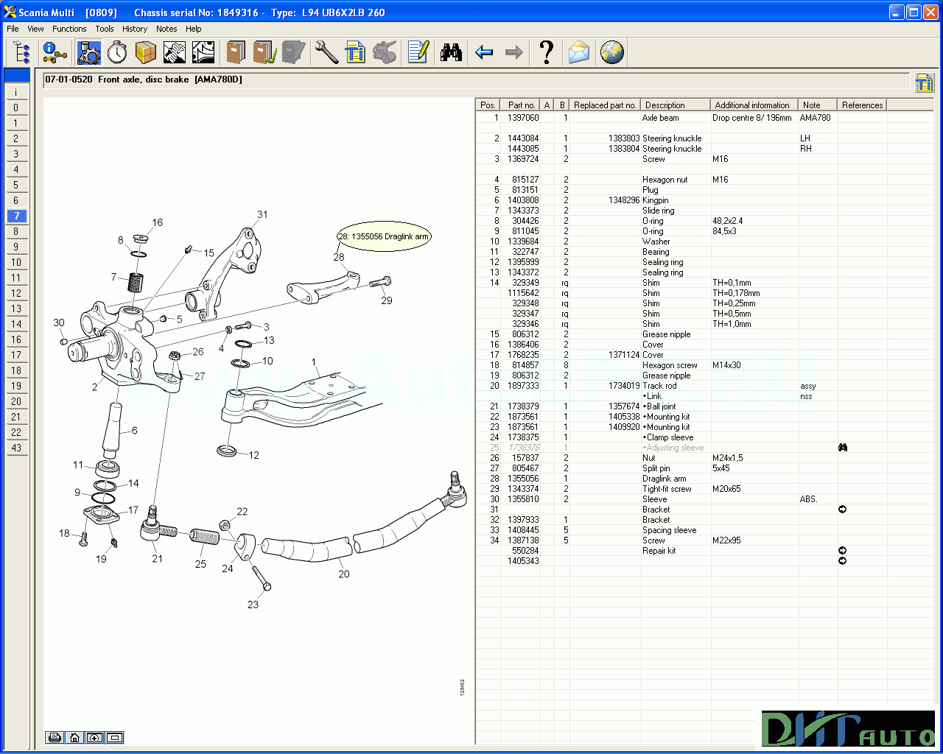Switch to full-screen illustration mode

(x=114, y=737)
